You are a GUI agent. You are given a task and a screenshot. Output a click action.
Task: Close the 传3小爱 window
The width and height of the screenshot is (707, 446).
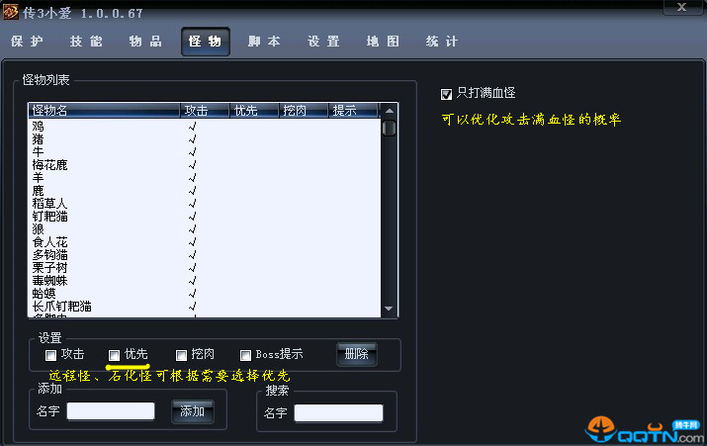[x=679, y=8]
